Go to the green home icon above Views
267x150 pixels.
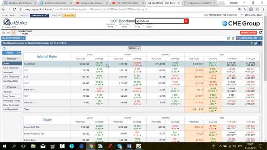point(4,48)
